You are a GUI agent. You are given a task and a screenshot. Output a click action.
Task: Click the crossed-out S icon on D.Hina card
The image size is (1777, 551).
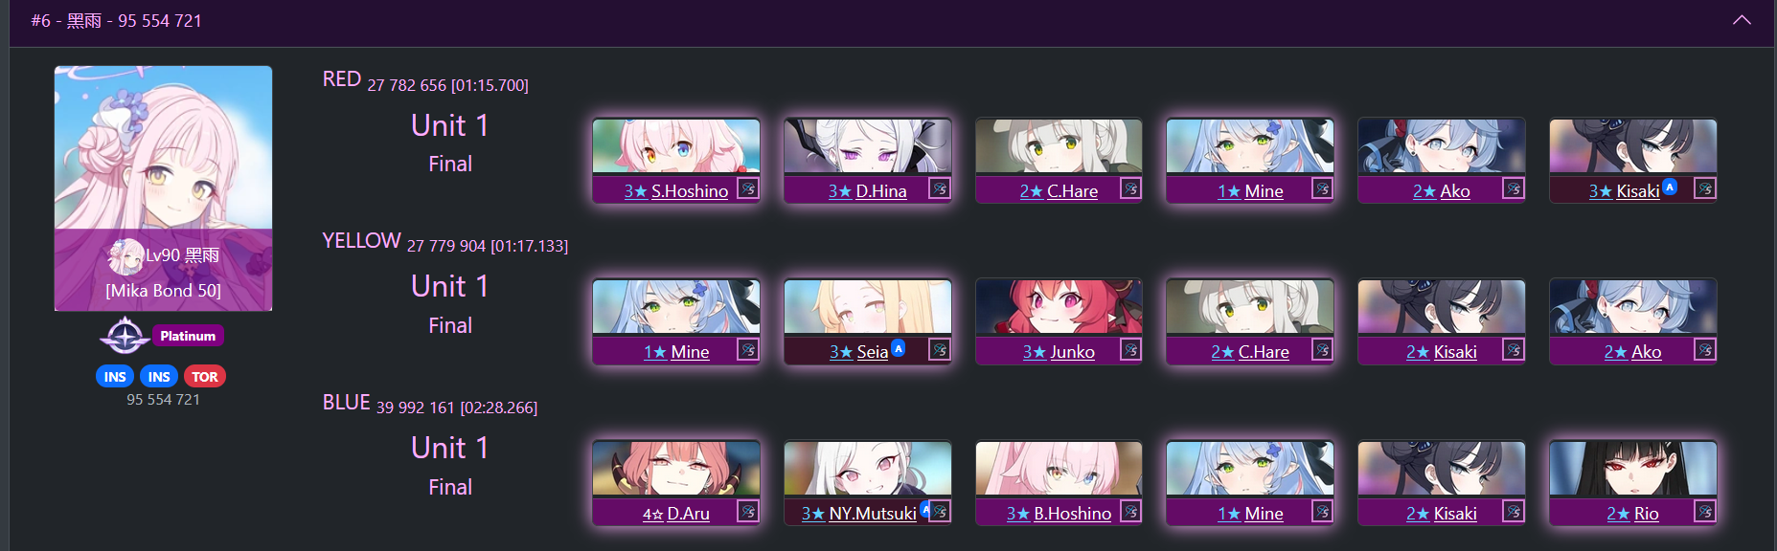(940, 188)
